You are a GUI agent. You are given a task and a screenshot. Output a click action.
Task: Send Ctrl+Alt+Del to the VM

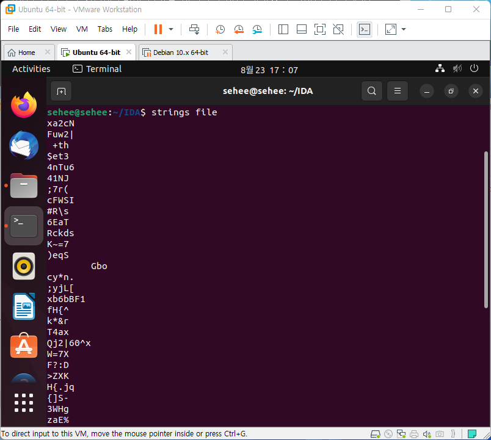[x=194, y=29]
